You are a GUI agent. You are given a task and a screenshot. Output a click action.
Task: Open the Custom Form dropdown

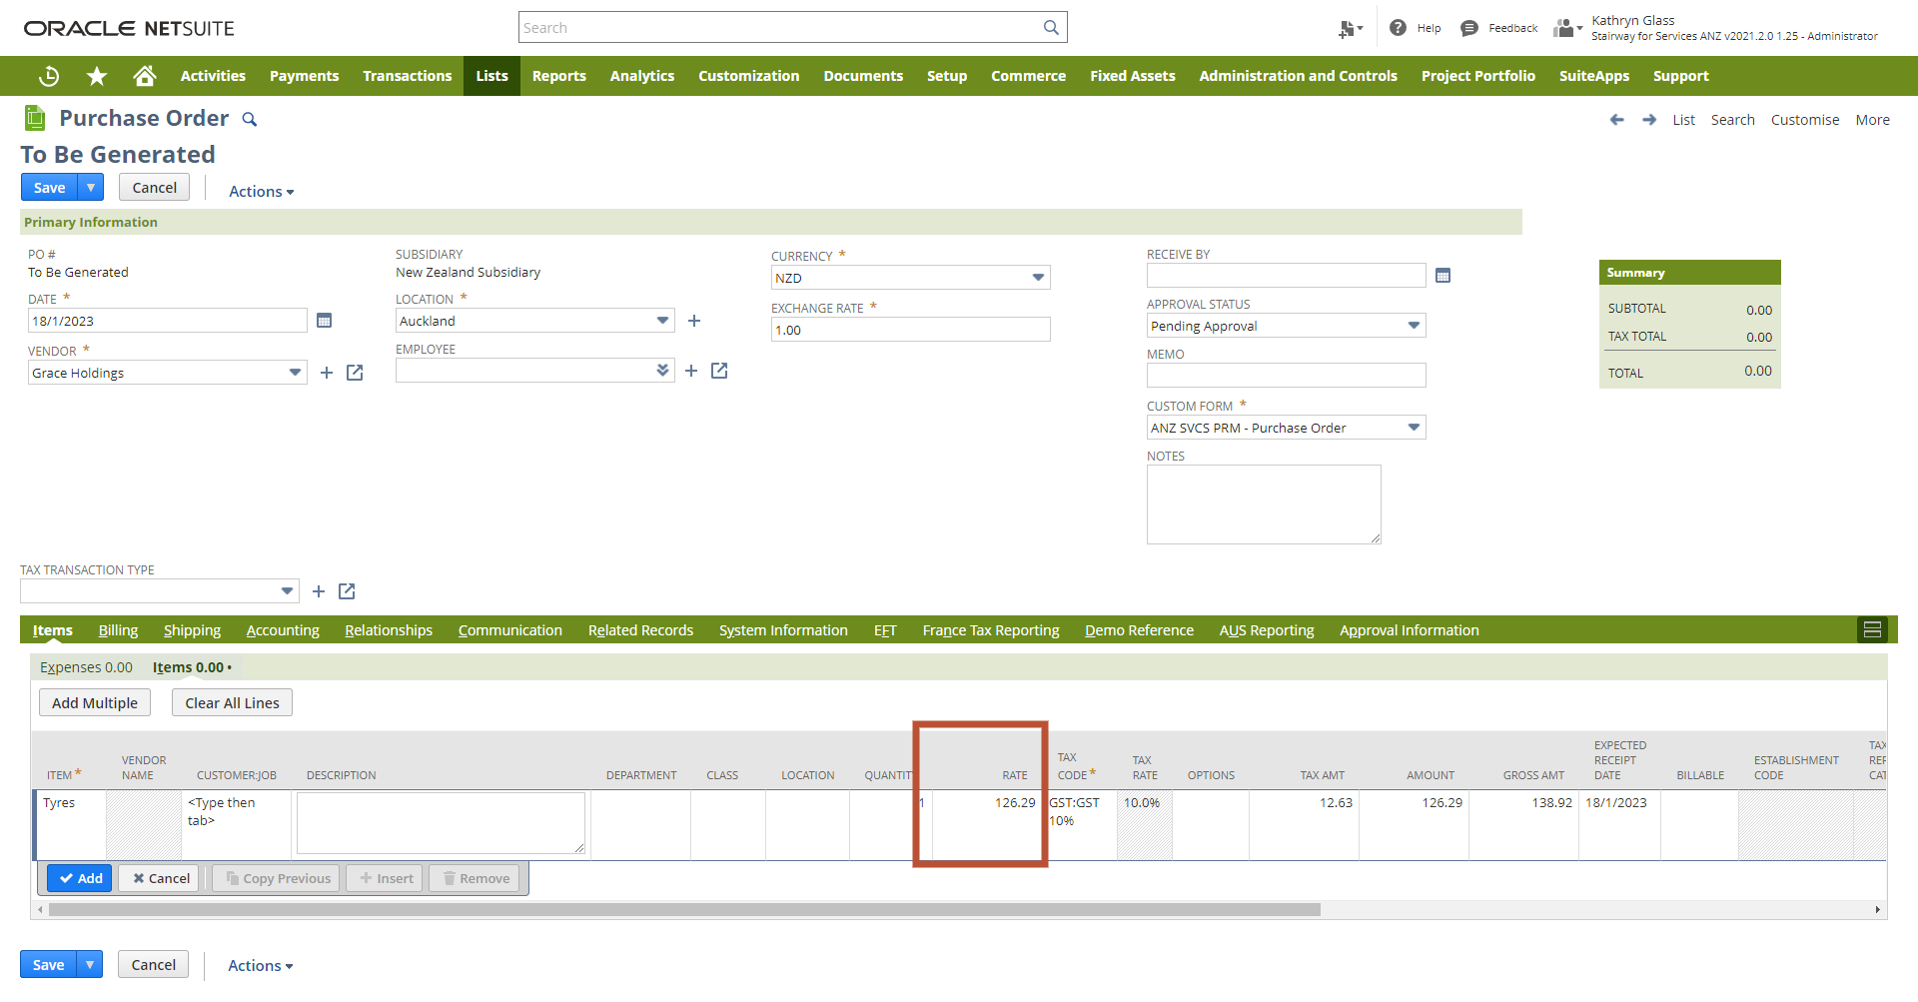(x=1414, y=428)
